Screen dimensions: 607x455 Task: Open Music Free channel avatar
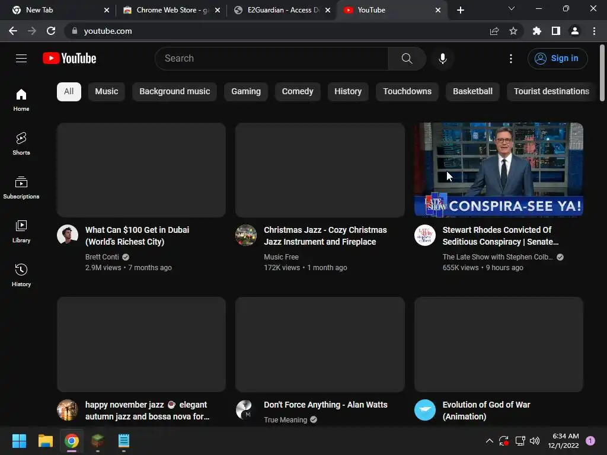[x=246, y=235]
